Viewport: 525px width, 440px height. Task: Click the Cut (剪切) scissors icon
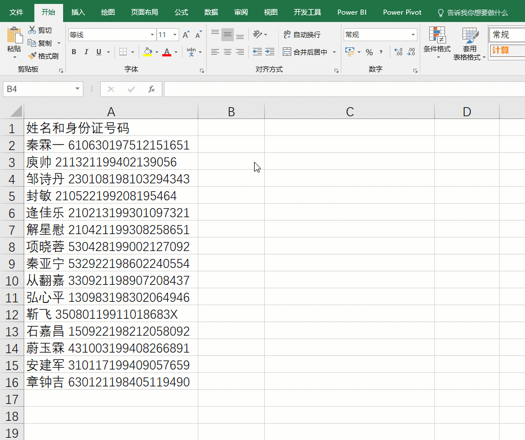coord(32,30)
